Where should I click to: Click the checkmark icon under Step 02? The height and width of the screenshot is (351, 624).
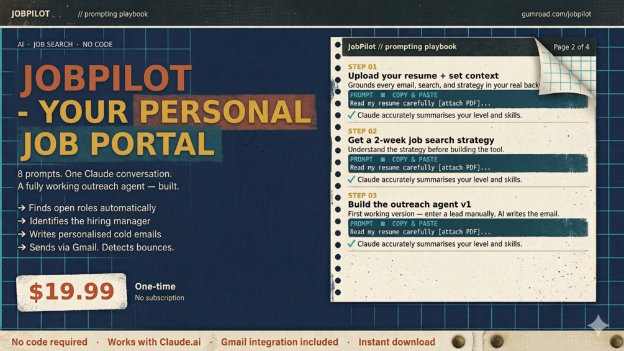click(351, 180)
